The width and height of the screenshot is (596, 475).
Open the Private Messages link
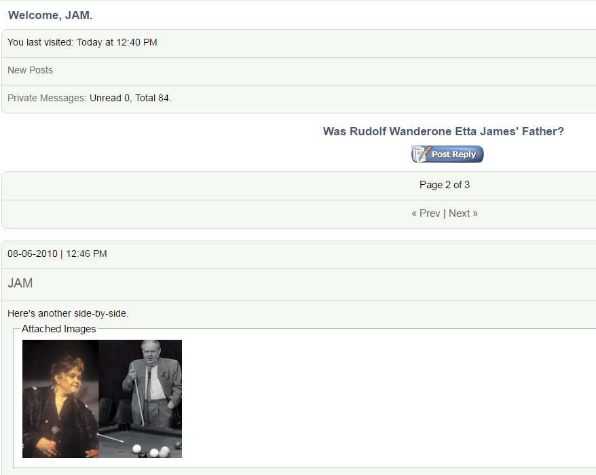[46, 98]
